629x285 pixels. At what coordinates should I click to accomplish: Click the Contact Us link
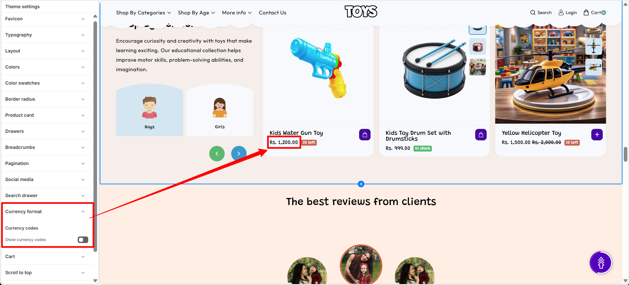click(x=273, y=12)
